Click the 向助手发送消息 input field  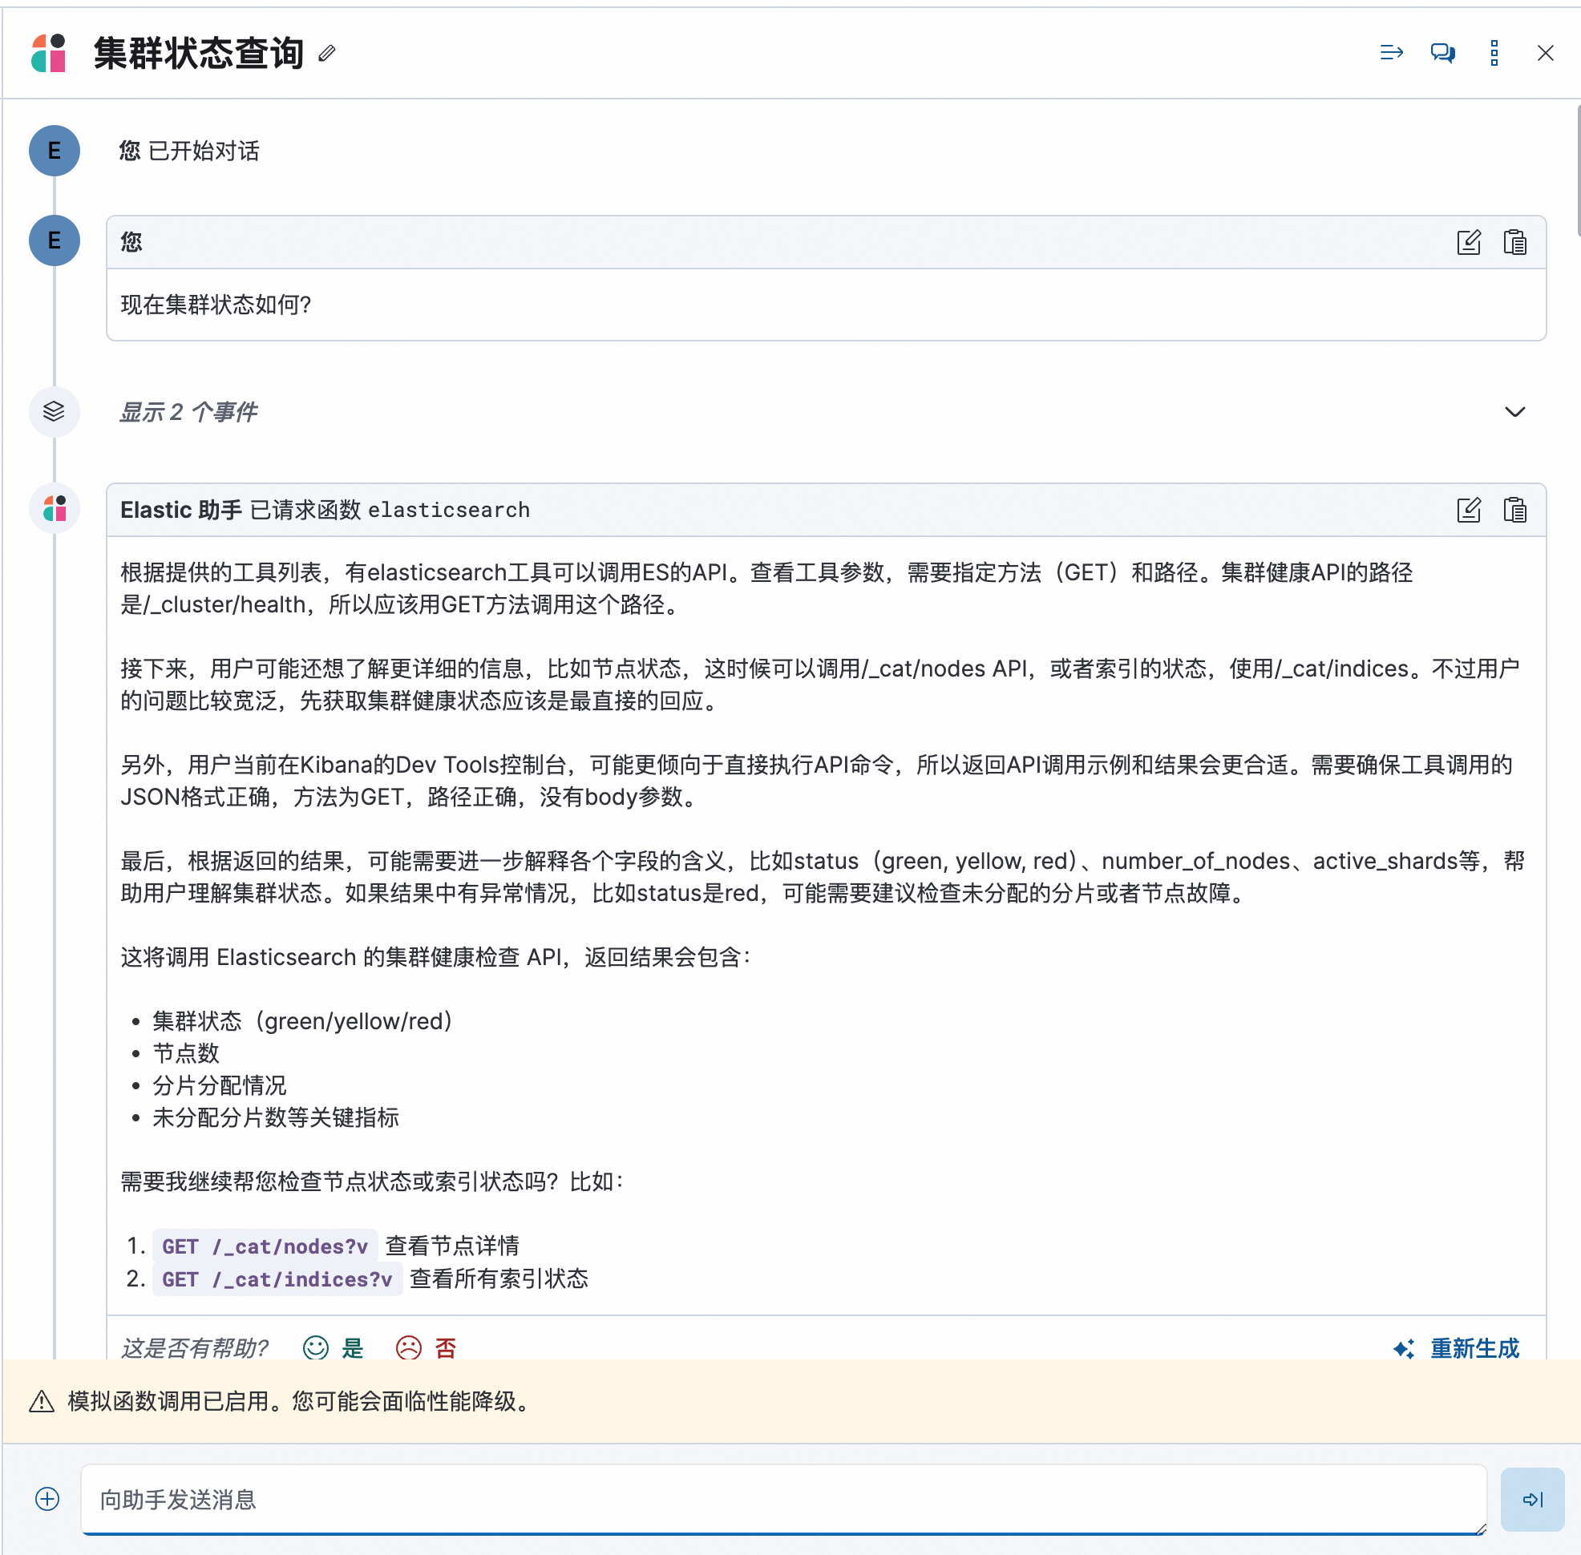735,1500
